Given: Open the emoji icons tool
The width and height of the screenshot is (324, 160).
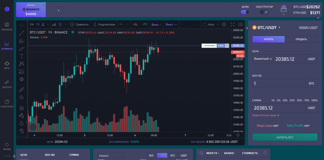Looking at the screenshot, I should coord(22,79).
